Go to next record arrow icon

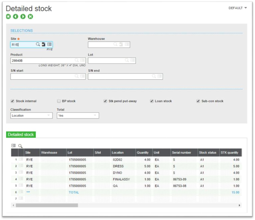(x=23, y=16)
